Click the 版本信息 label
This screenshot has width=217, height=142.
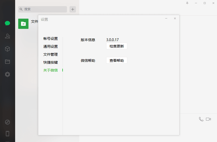[x=88, y=40]
